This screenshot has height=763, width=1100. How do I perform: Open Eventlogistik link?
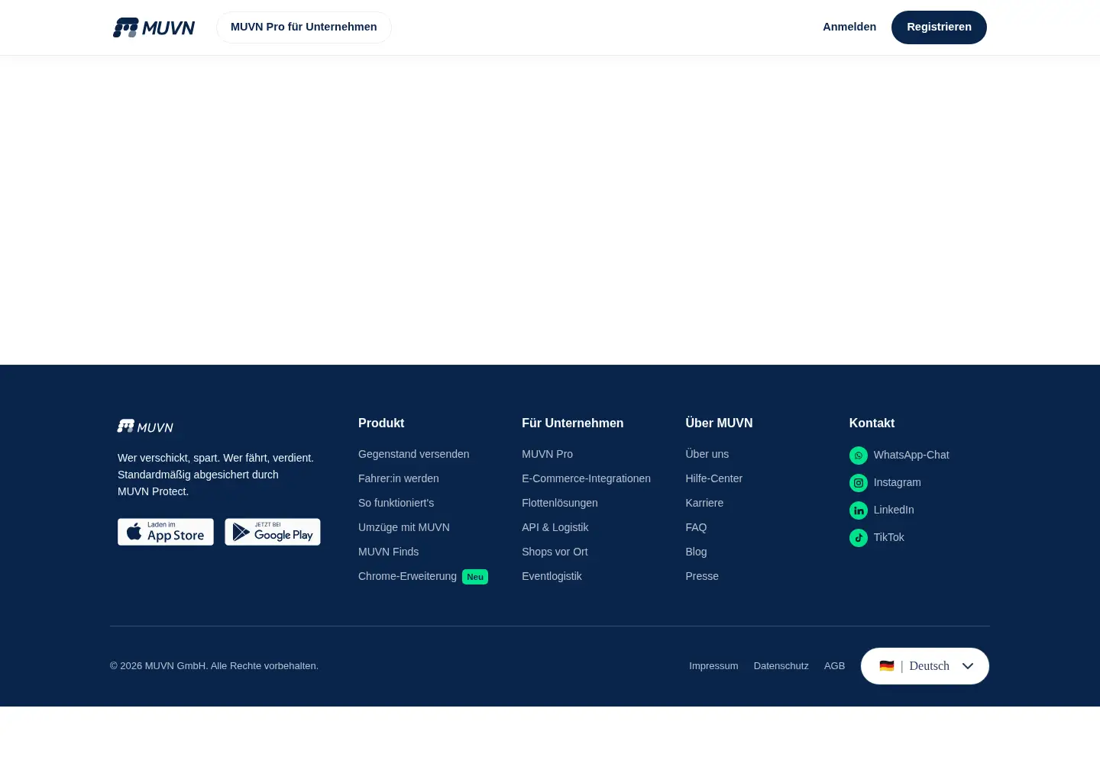pyautogui.click(x=552, y=576)
